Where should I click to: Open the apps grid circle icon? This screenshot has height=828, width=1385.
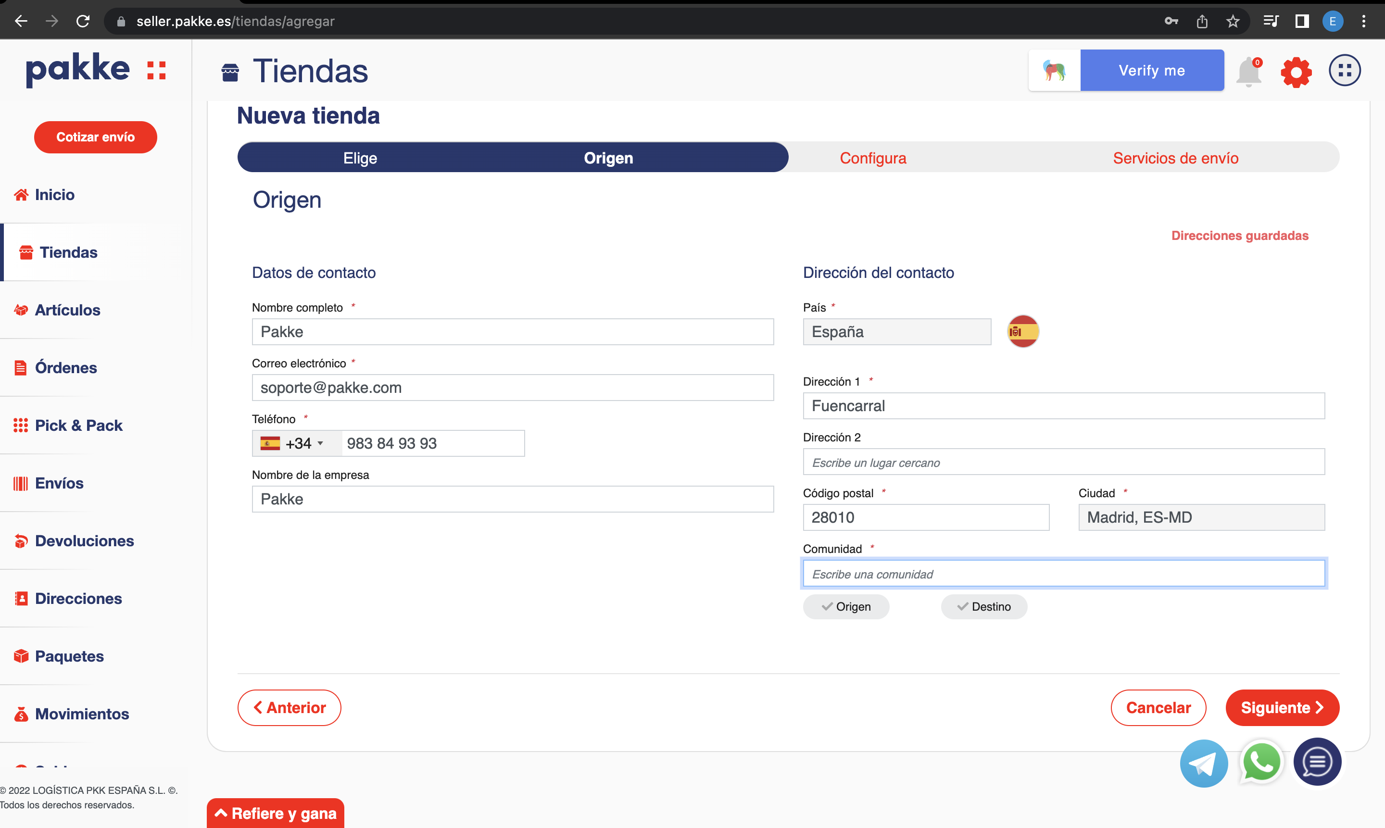(x=1344, y=70)
